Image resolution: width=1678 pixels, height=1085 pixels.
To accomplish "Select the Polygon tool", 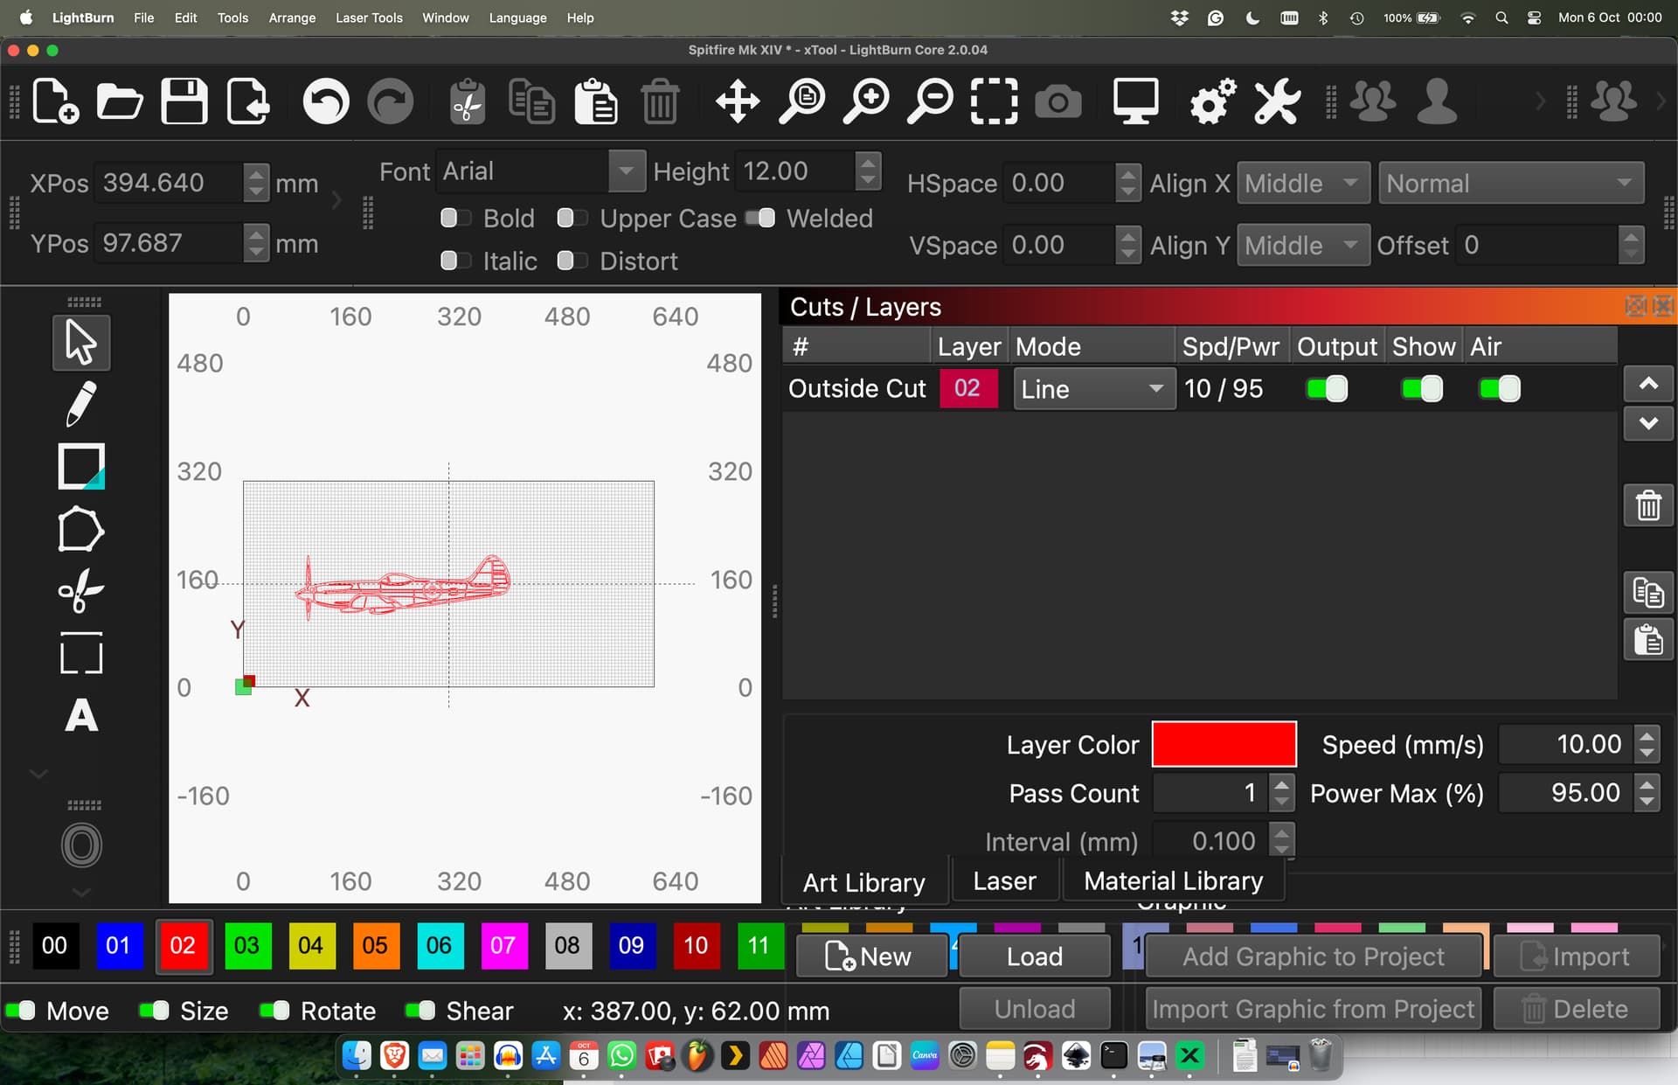I will click(x=80, y=529).
